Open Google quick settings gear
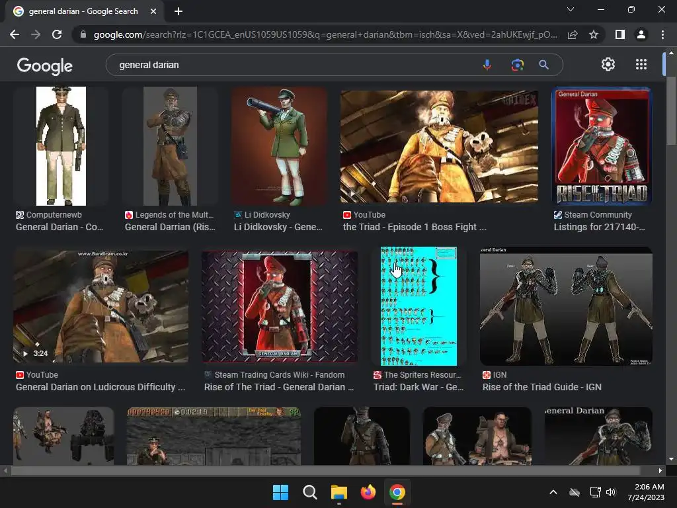The height and width of the screenshot is (508, 677). tap(608, 64)
